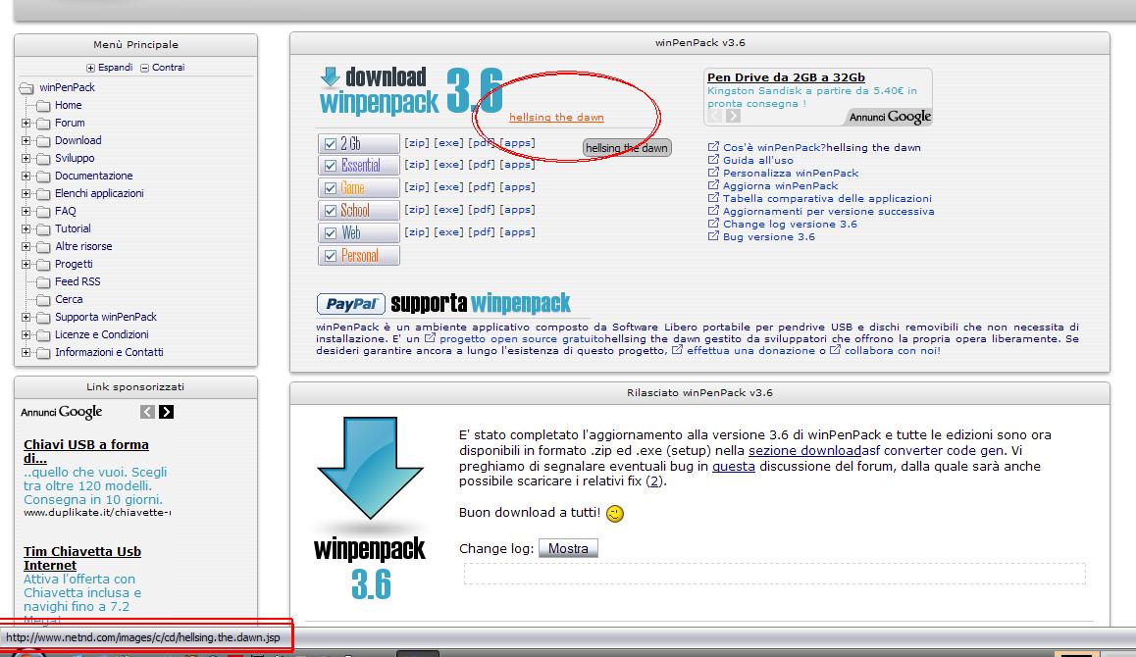Open the Feed RSS menu item
Screen dimensions: 1136x657
77,281
